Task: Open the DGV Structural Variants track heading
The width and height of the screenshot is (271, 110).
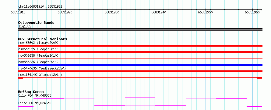Action: (43, 39)
